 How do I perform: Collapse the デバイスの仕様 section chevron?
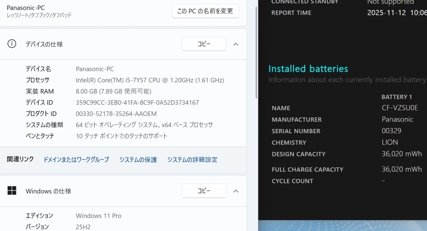[236, 44]
